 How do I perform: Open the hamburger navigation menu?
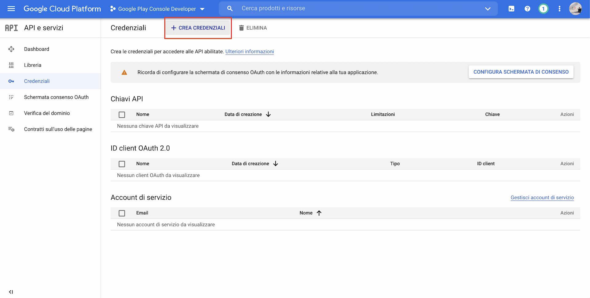(11, 9)
